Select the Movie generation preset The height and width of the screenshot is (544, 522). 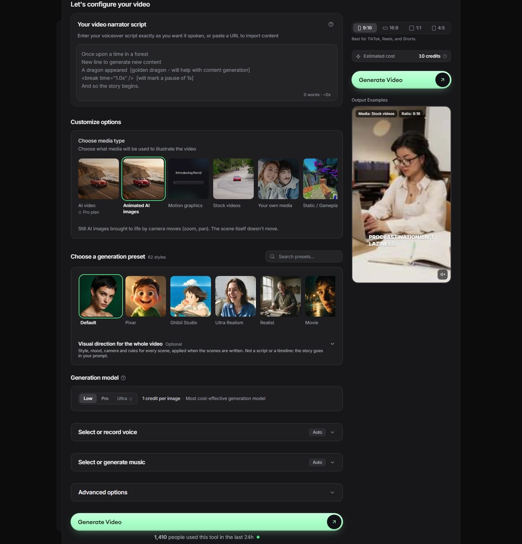coord(320,296)
